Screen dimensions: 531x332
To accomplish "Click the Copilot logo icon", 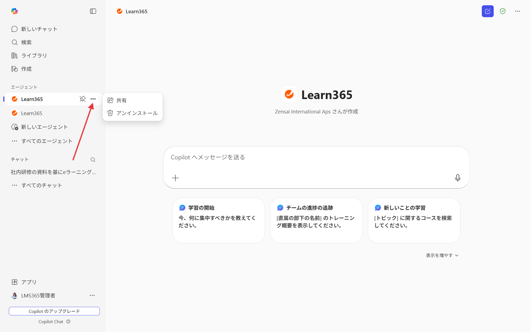I will (x=14, y=11).
